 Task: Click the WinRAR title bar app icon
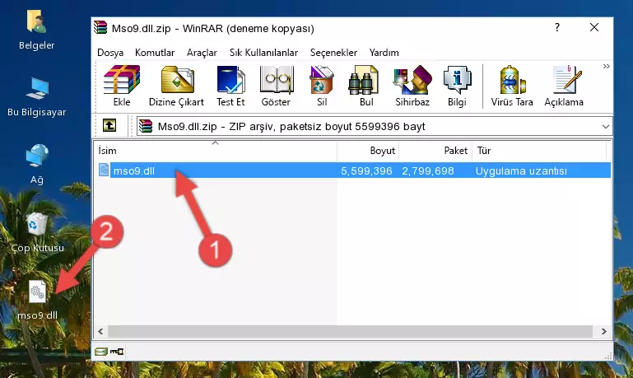100,27
